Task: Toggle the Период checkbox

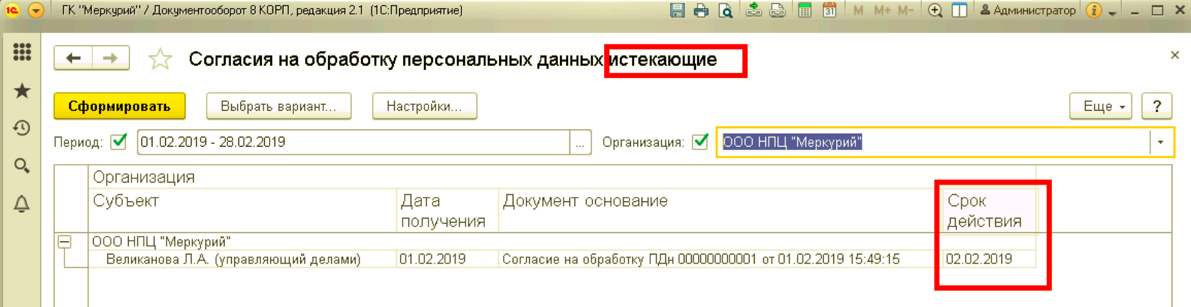Action: coord(118,142)
